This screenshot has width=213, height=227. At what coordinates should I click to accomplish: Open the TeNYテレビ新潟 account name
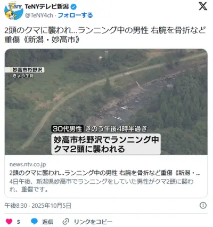(x=47, y=7)
